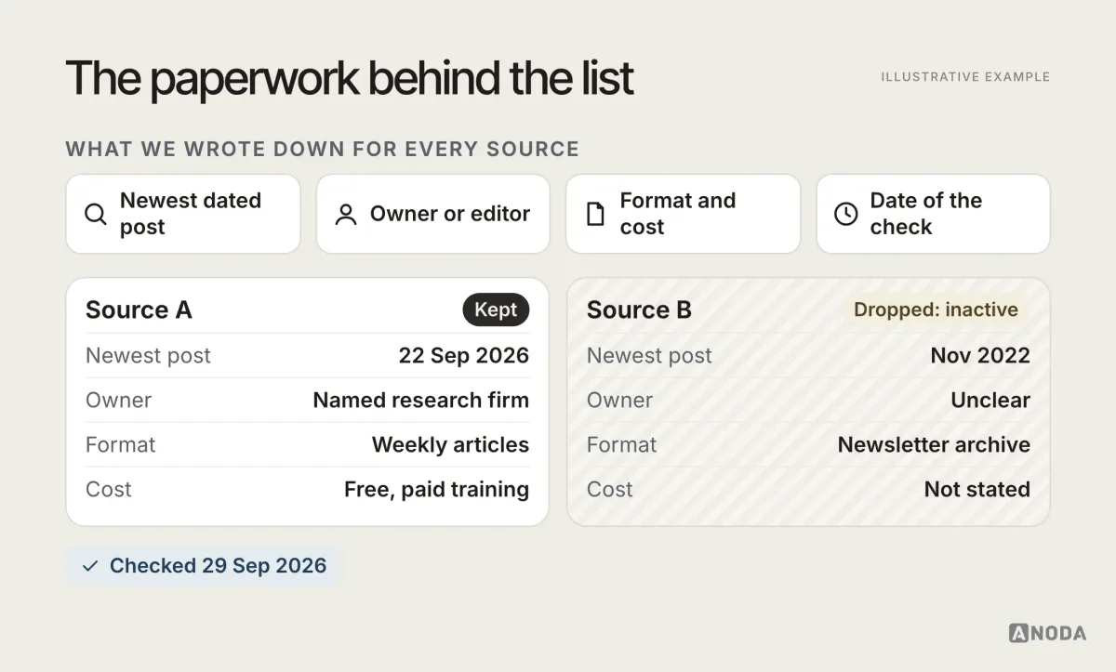Click the Kept badge on Source A

click(x=496, y=310)
